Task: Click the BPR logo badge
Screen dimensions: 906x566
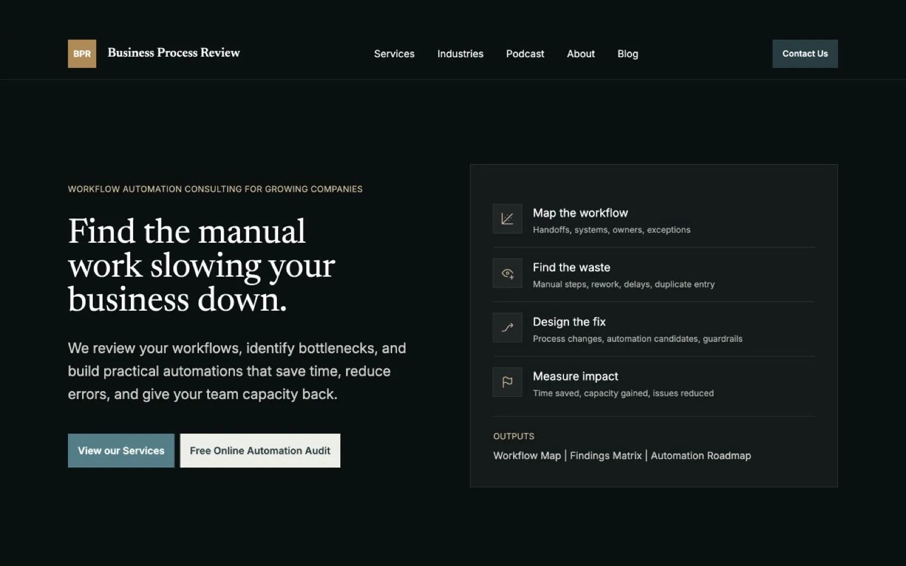Action: pos(82,54)
